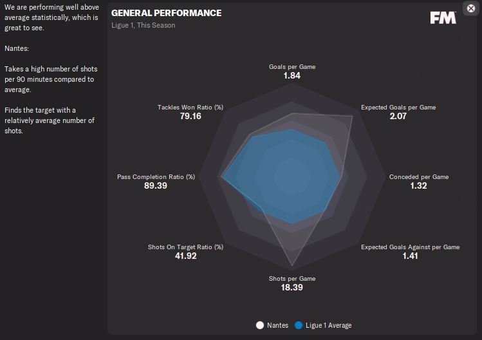Toggle the Ligue 1 Average legend label
The height and width of the screenshot is (340, 482).
(x=329, y=325)
